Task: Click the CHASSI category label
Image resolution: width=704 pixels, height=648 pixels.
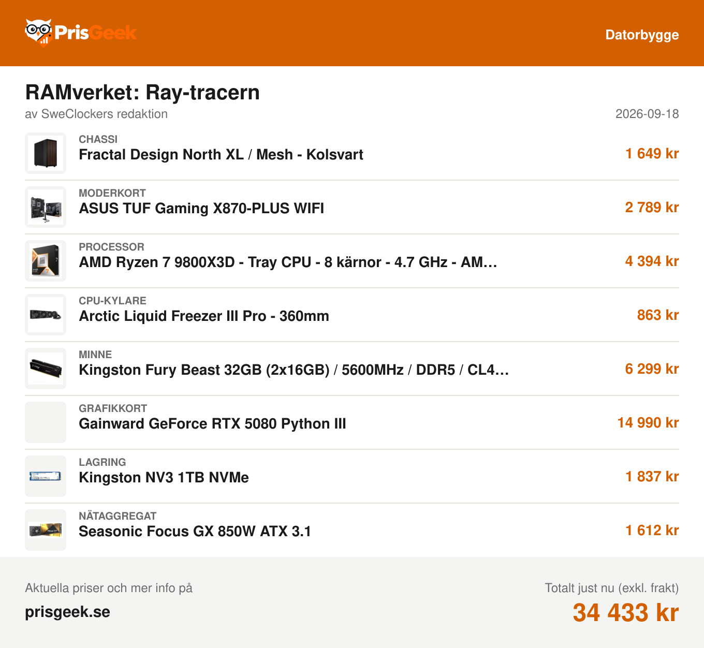Action: pos(98,139)
